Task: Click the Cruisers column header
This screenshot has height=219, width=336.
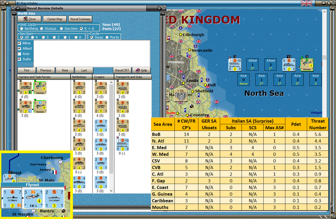Action: tap(103, 77)
